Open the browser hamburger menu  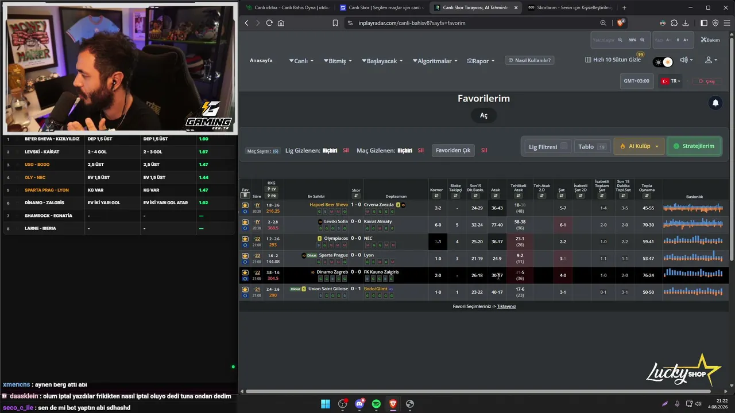(x=726, y=23)
